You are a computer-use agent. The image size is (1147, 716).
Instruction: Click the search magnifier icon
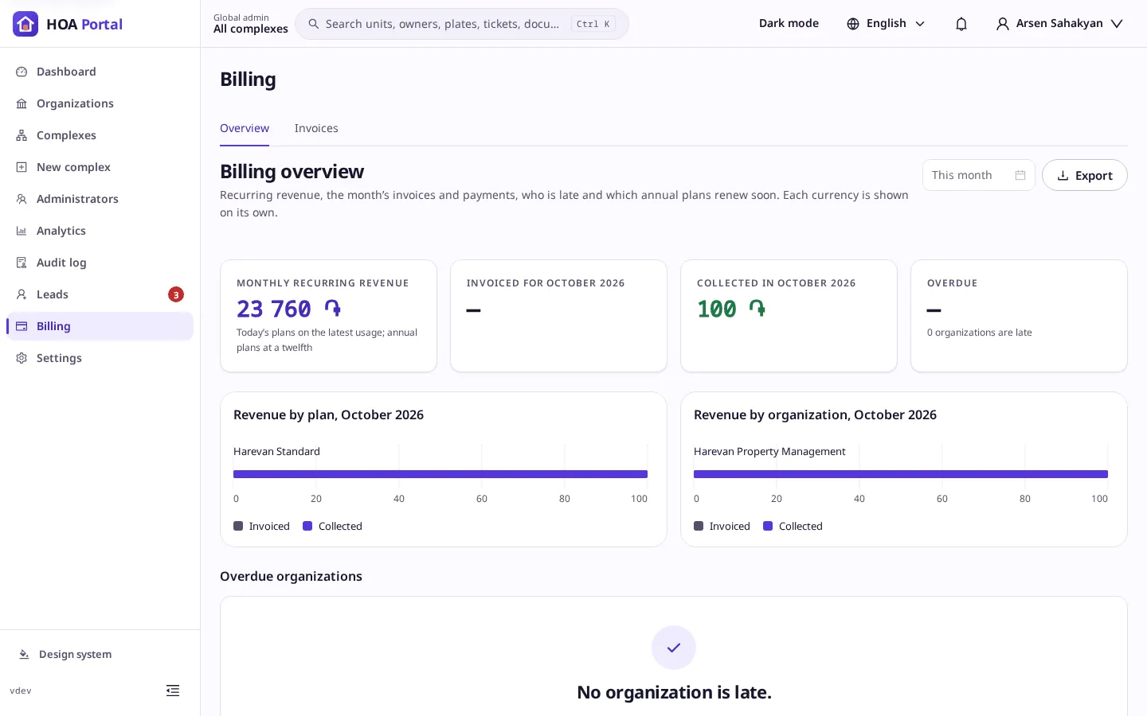[x=314, y=24]
